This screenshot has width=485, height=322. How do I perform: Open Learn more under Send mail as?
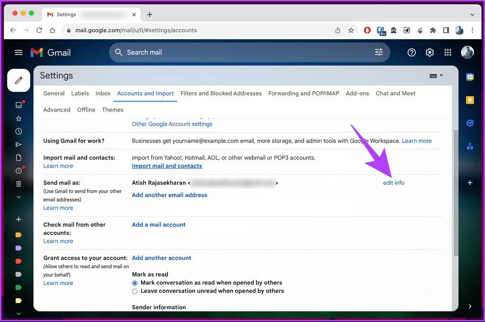click(58, 208)
